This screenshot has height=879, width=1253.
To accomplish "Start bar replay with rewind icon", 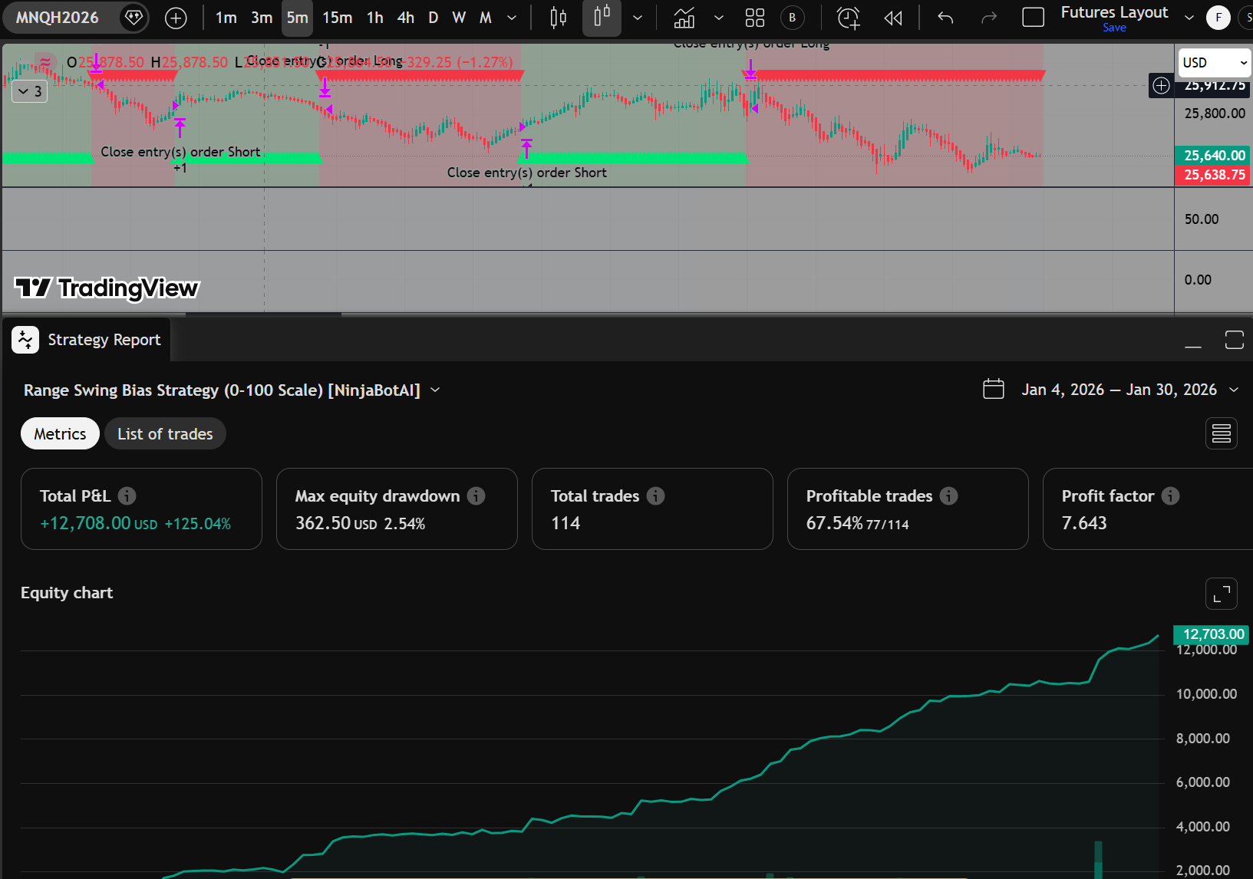I will tap(893, 18).
